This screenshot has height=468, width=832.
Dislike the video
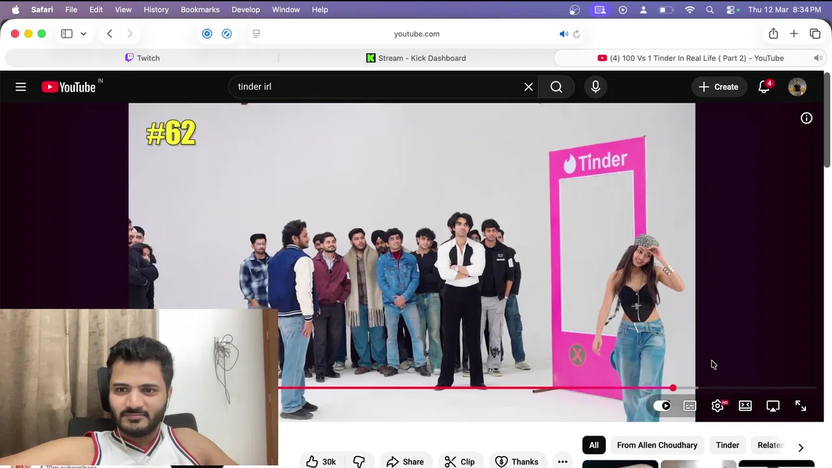[x=358, y=461]
